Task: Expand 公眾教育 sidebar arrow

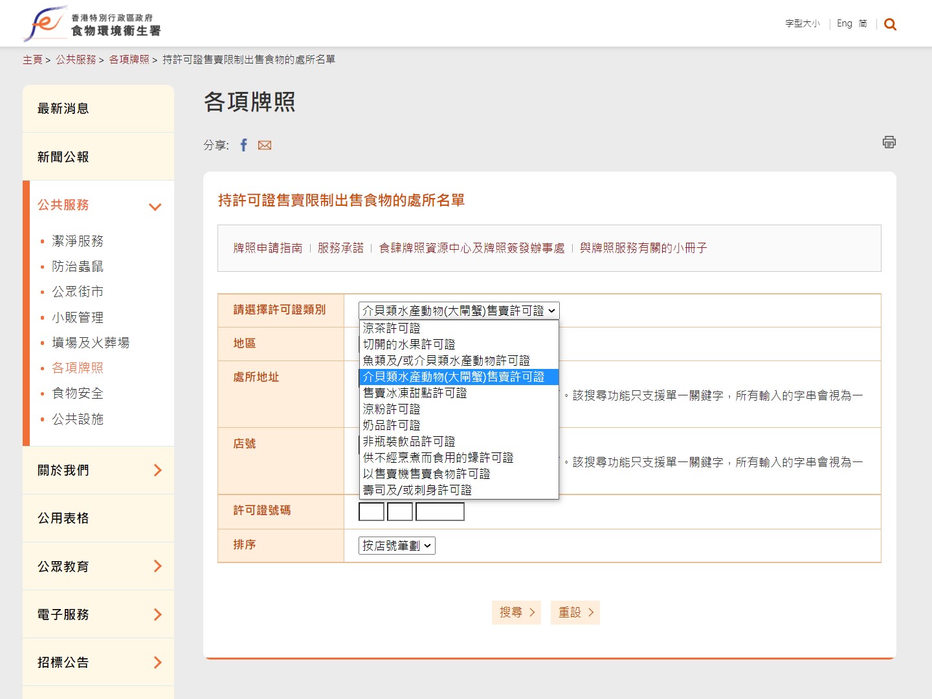Action: pos(157,566)
